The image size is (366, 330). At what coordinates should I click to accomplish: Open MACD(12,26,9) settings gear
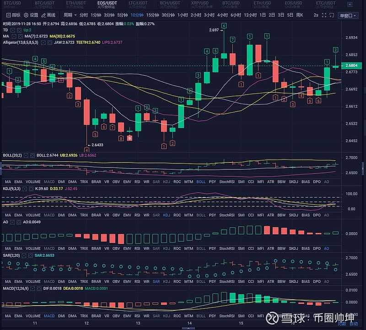[32, 289]
